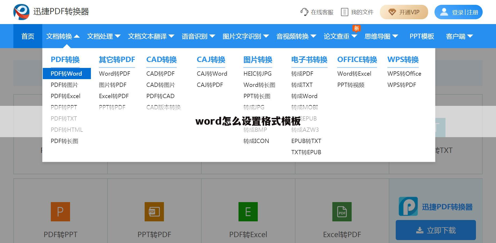Image resolution: width=496 pixels, height=243 pixels.
Task: Select PDF转Word in the menu
Action: 67,74
